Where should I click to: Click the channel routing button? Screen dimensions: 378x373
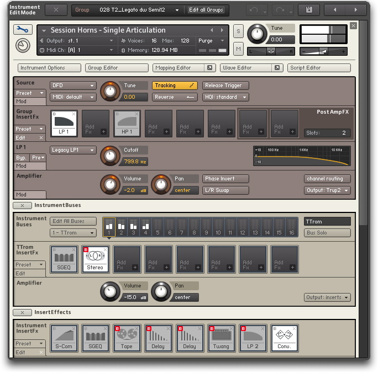[327, 179]
